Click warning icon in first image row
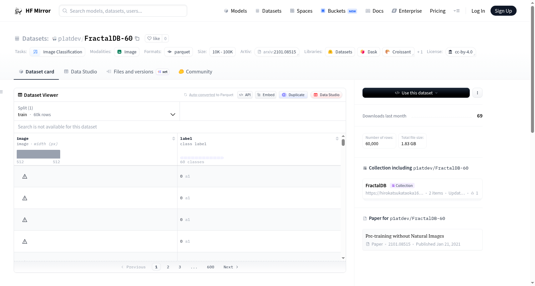 (x=25, y=177)
